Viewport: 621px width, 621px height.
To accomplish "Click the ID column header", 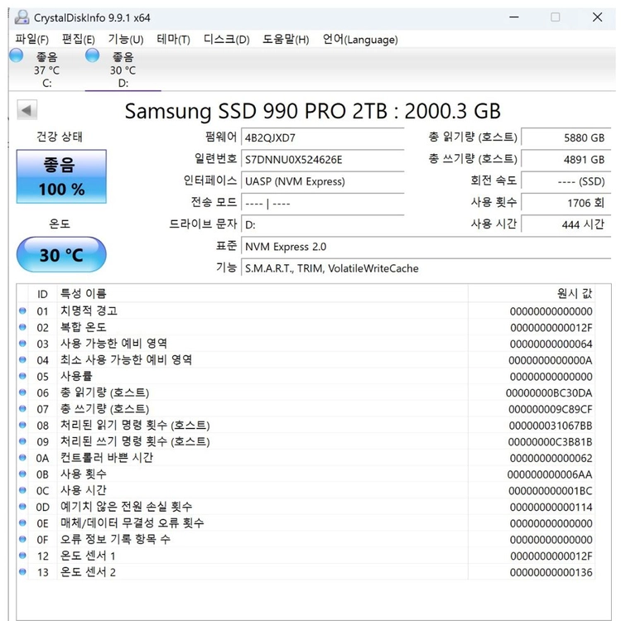I will pos(42,294).
